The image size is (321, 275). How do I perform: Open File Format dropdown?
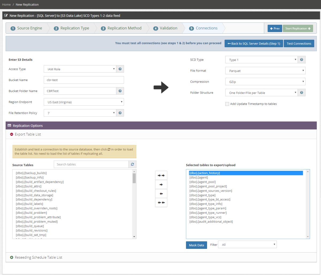(x=265, y=71)
